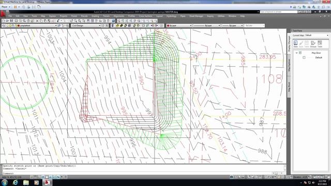
Task: Click the keyword search input field
Action: (278, 12)
